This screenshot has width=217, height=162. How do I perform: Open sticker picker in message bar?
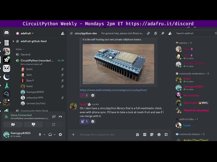coord(152,134)
